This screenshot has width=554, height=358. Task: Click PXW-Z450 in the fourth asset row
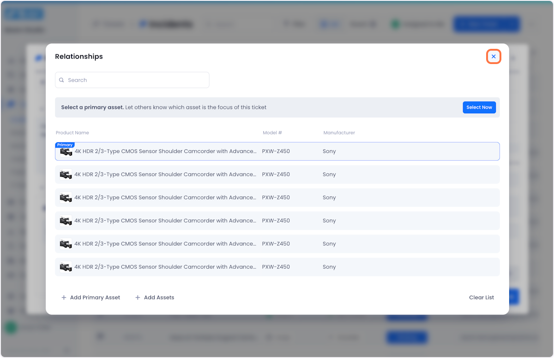276,221
